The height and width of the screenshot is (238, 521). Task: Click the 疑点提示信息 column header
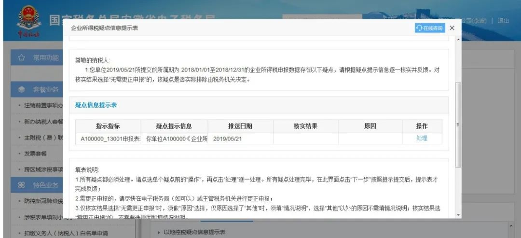coord(174,126)
